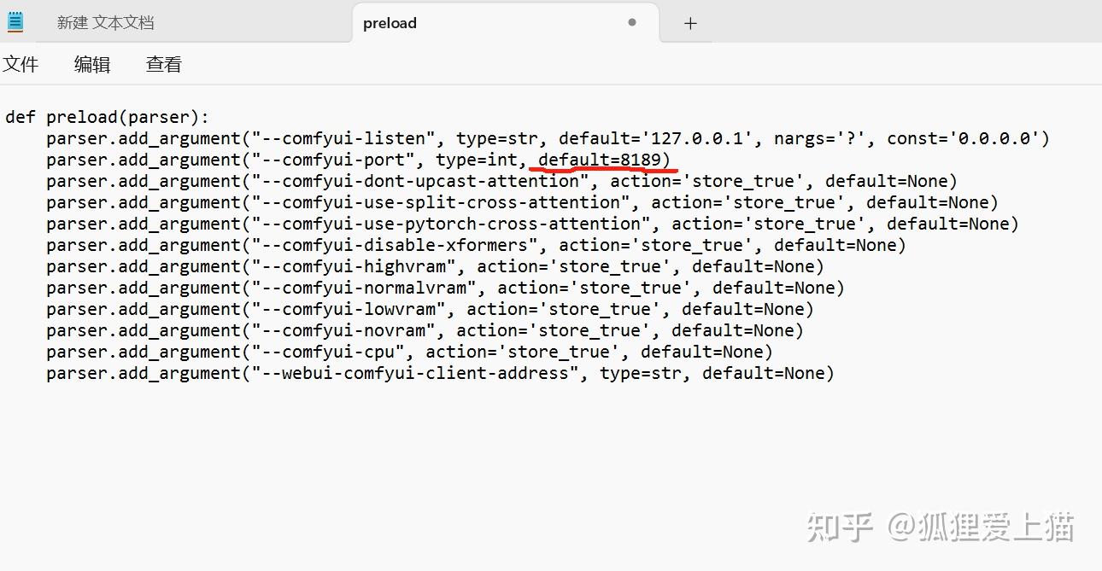Screen dimensions: 1102x571
Task: Click the "--comfyui-disable-xformers" text
Action: [x=395, y=245]
